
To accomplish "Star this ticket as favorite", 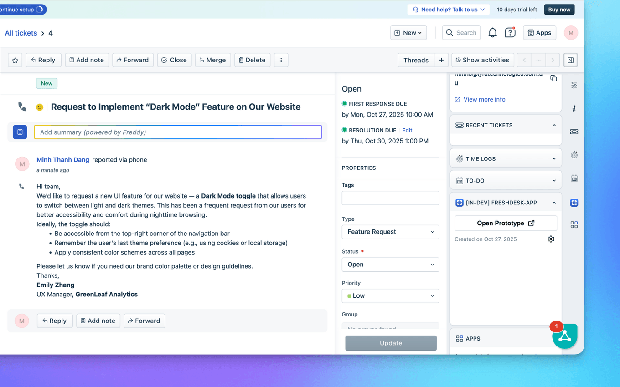I will pyautogui.click(x=15, y=60).
